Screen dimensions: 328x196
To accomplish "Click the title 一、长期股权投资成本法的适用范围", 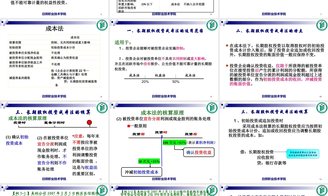I will coord(165,31).
